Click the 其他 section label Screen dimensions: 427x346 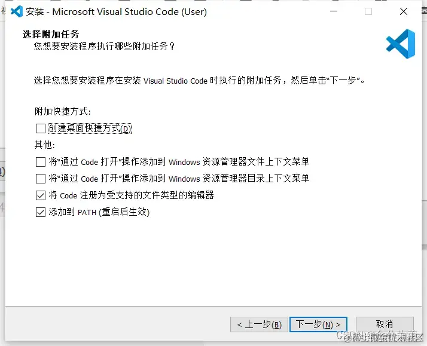[45, 145]
